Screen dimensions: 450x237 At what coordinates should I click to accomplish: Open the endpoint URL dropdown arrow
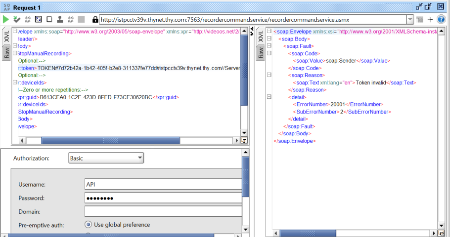pos(410,19)
